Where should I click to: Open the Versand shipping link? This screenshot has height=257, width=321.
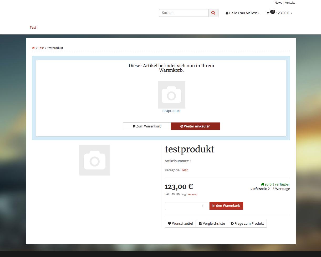pos(192,194)
